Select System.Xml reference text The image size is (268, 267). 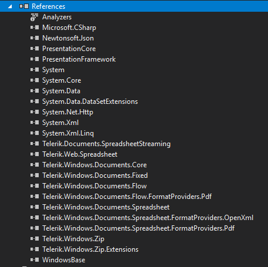pos(60,123)
